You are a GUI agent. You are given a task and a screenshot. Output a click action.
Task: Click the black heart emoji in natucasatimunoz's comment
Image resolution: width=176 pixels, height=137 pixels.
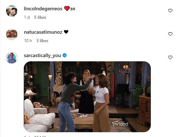pyautogui.click(x=66, y=32)
